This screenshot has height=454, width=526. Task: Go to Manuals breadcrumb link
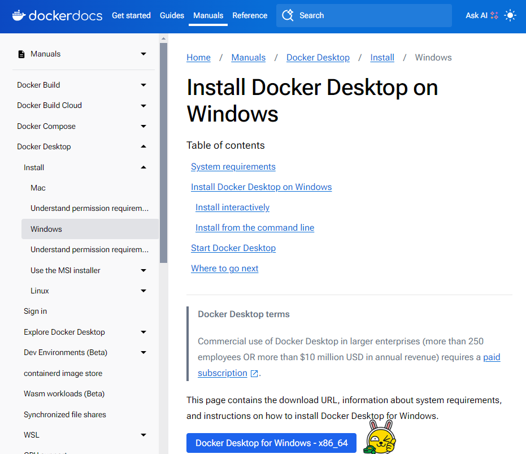[x=248, y=58]
